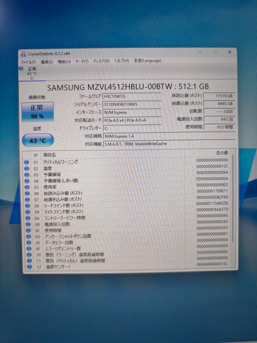
Task: Click status orb for データエラー回数 row
Action: coord(28,243)
